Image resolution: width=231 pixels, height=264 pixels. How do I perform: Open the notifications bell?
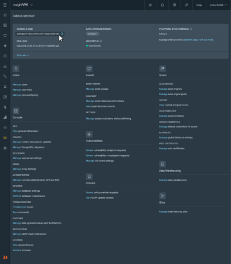[162, 5]
